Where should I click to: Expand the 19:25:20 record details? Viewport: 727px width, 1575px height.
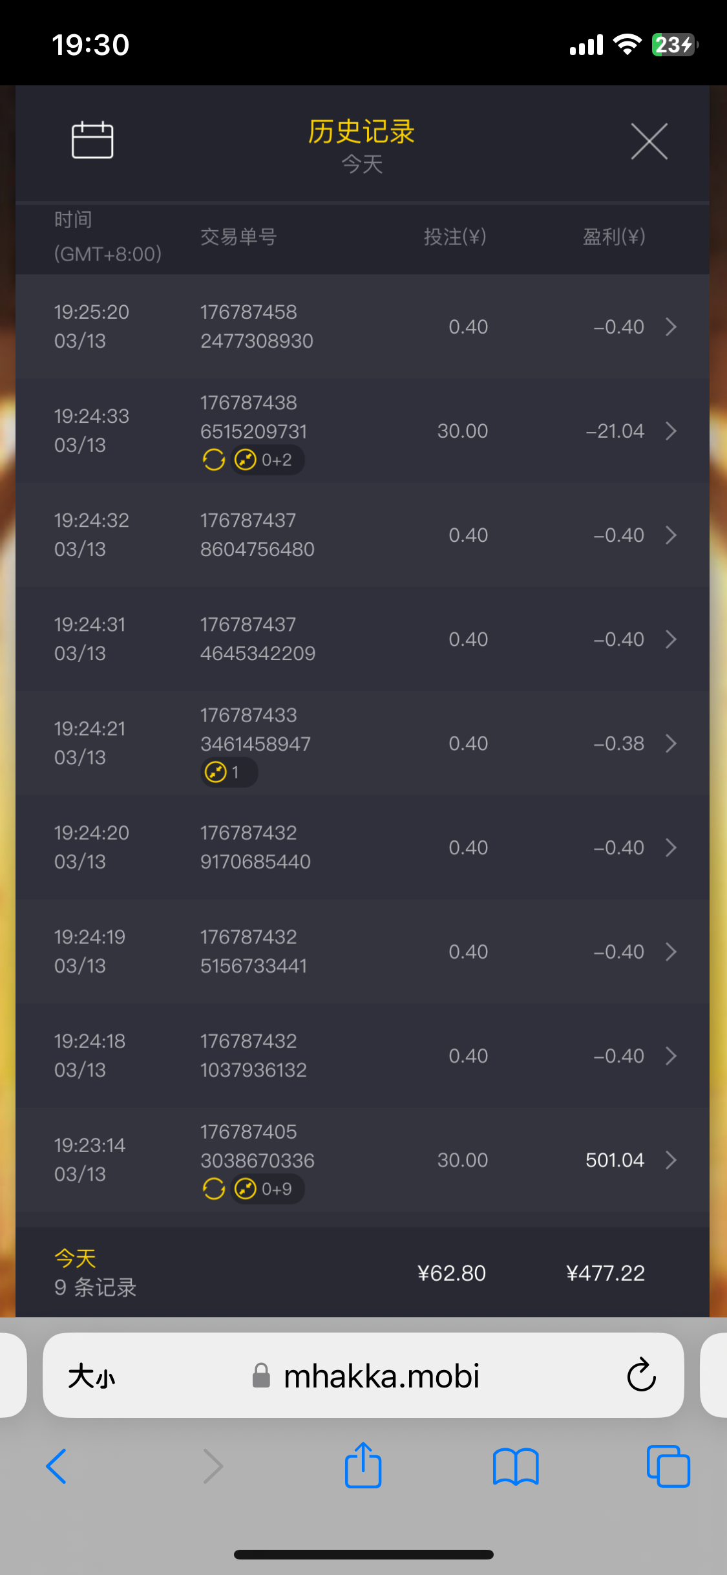tap(671, 327)
